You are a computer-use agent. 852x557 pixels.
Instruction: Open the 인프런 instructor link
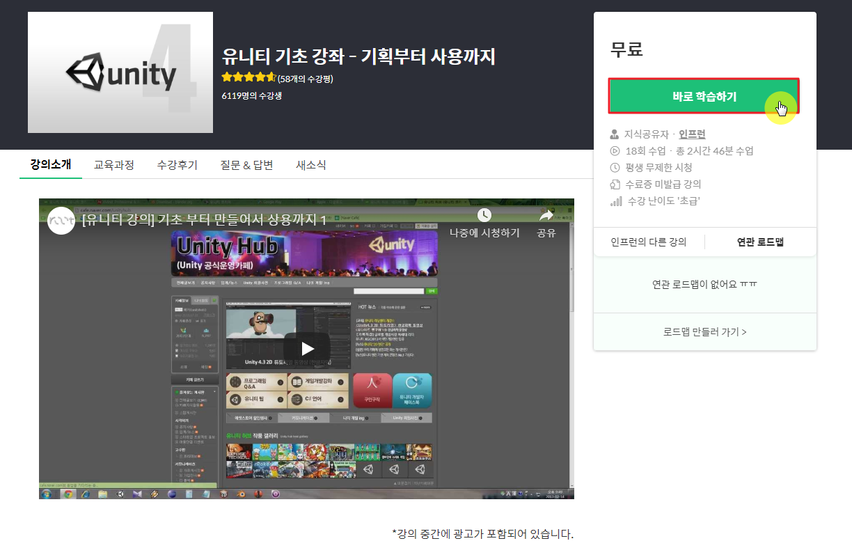click(x=692, y=134)
